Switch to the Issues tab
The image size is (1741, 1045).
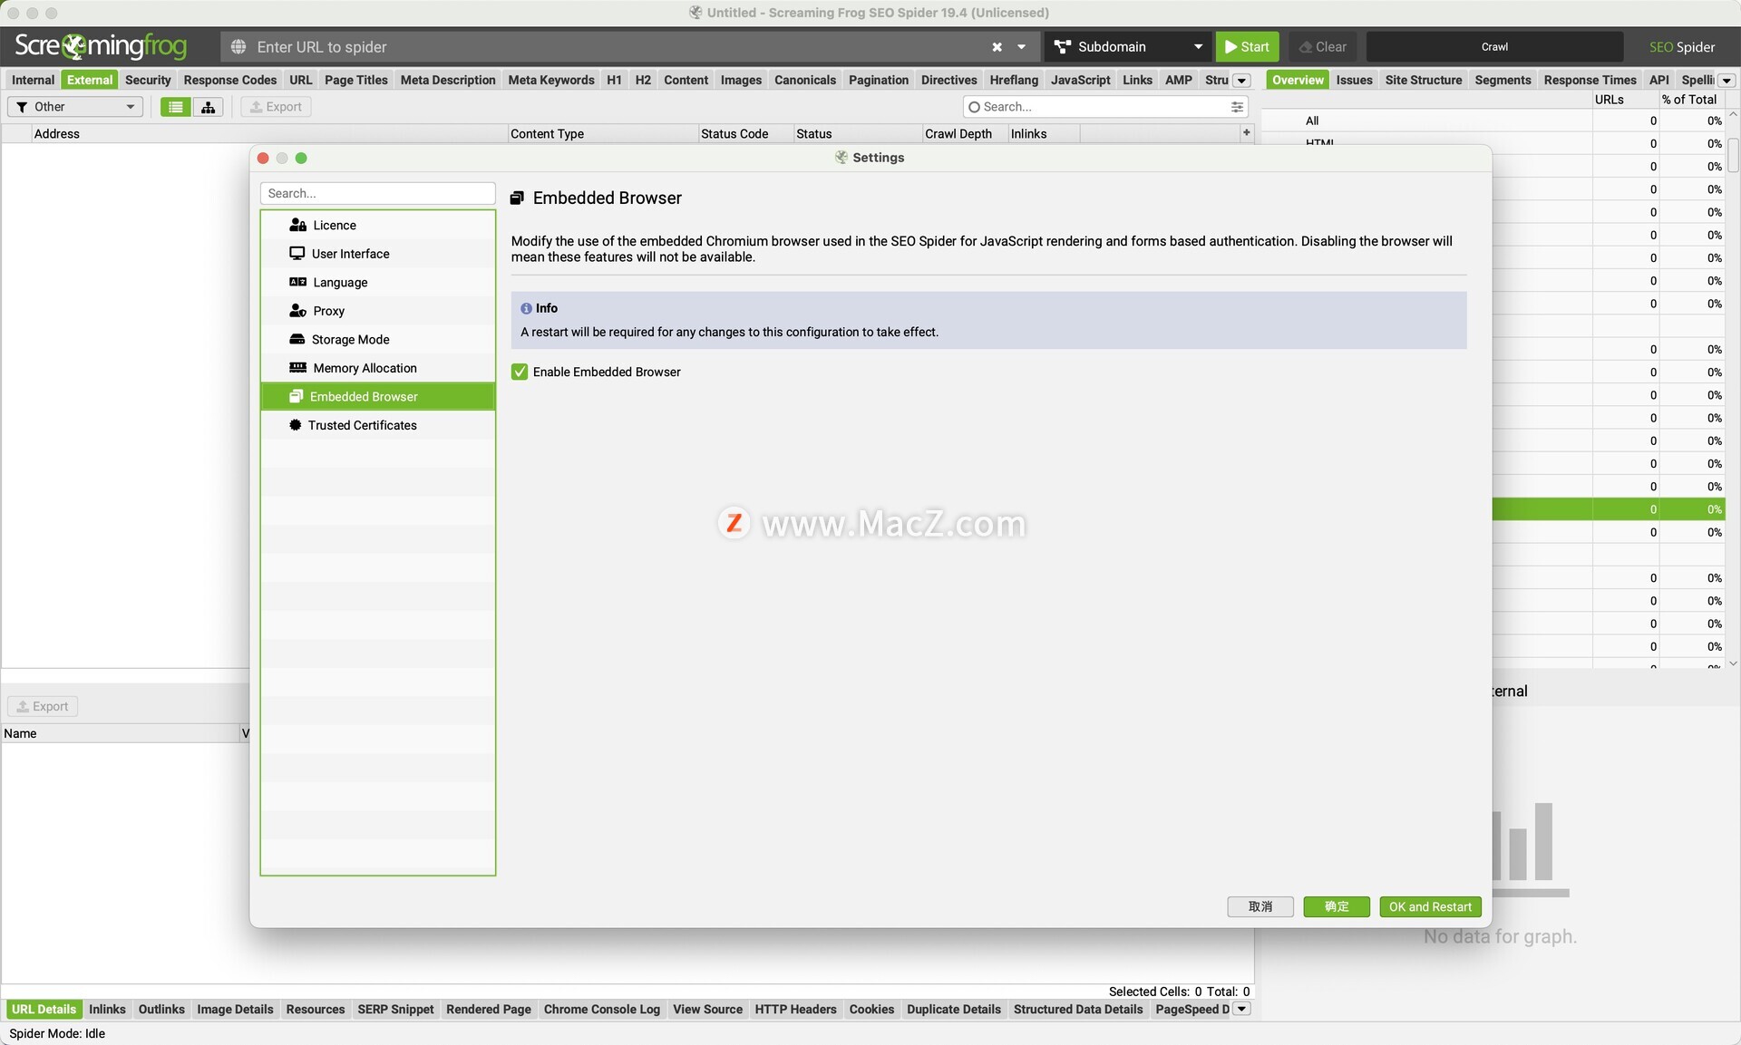tap(1354, 80)
